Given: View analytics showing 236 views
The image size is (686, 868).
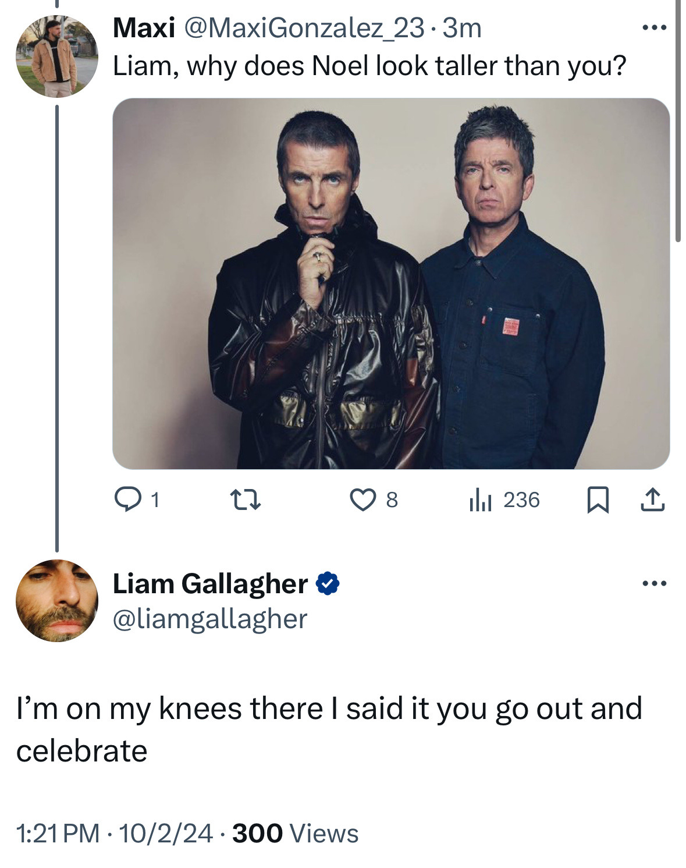Looking at the screenshot, I should coord(504,500).
